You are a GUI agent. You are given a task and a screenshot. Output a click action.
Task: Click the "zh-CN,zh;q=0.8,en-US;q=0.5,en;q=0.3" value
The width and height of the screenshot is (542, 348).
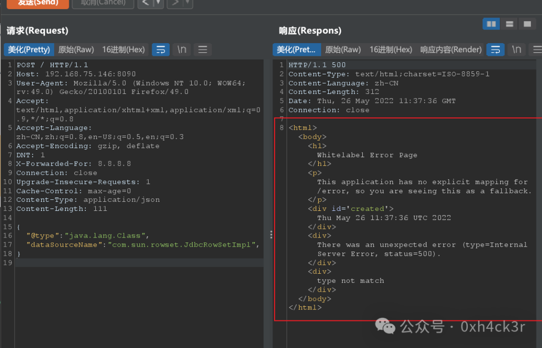pyautogui.click(x=100, y=137)
